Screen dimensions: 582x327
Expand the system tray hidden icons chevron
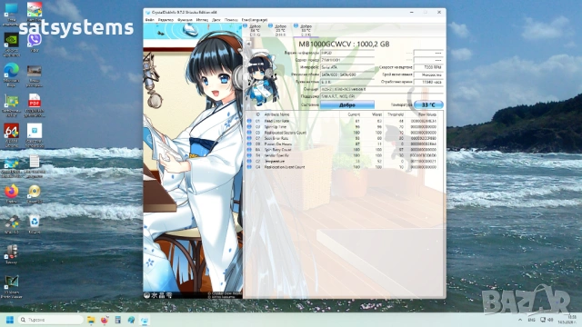point(520,320)
